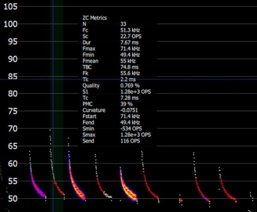Screen dimensions: 257x212
Task: Select the Send 116 OPS value
Action: (130, 141)
